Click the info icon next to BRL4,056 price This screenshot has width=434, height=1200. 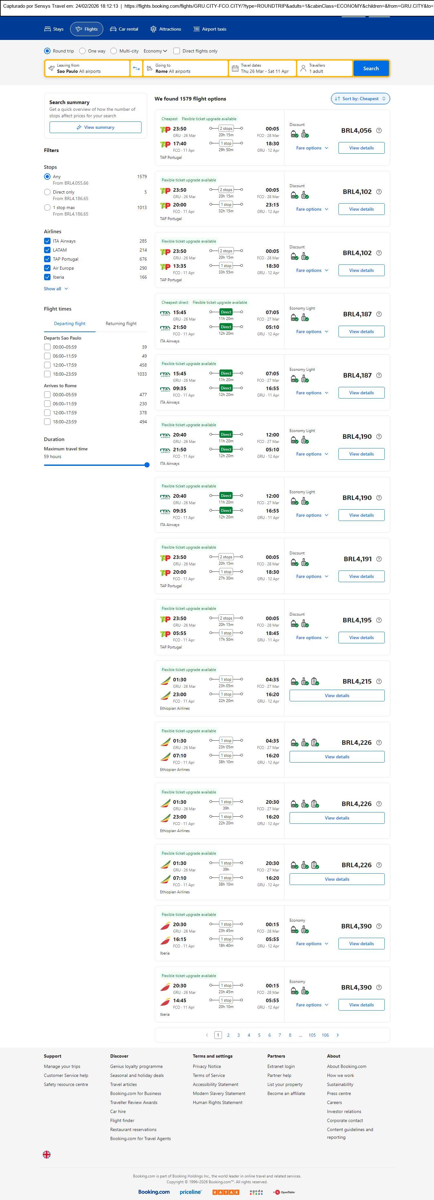coord(379,130)
